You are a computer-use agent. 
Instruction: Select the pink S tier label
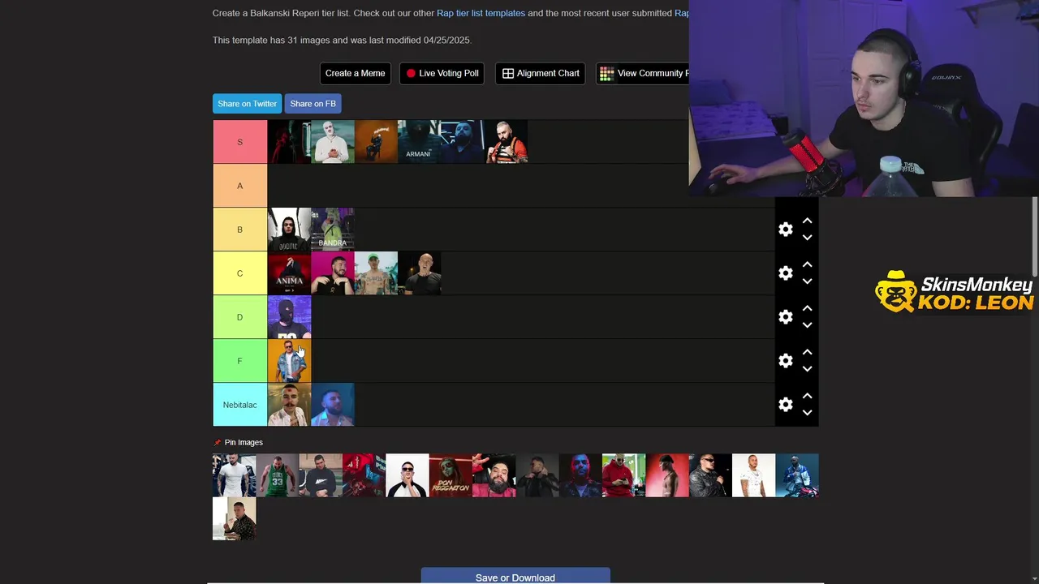tap(240, 142)
